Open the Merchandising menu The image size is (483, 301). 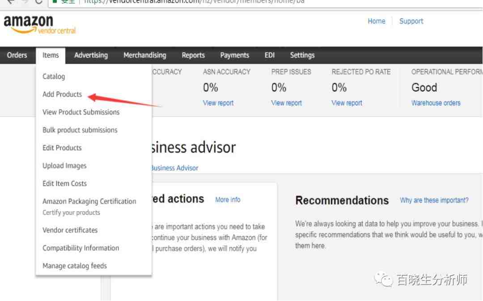pos(145,55)
